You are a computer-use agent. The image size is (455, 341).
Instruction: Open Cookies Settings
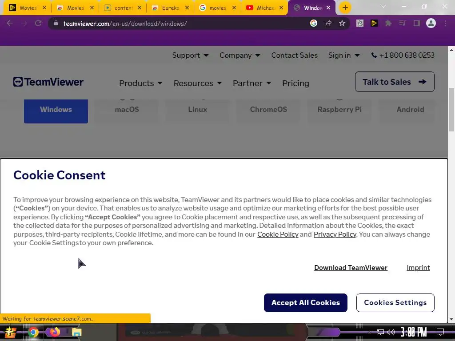[395, 303]
